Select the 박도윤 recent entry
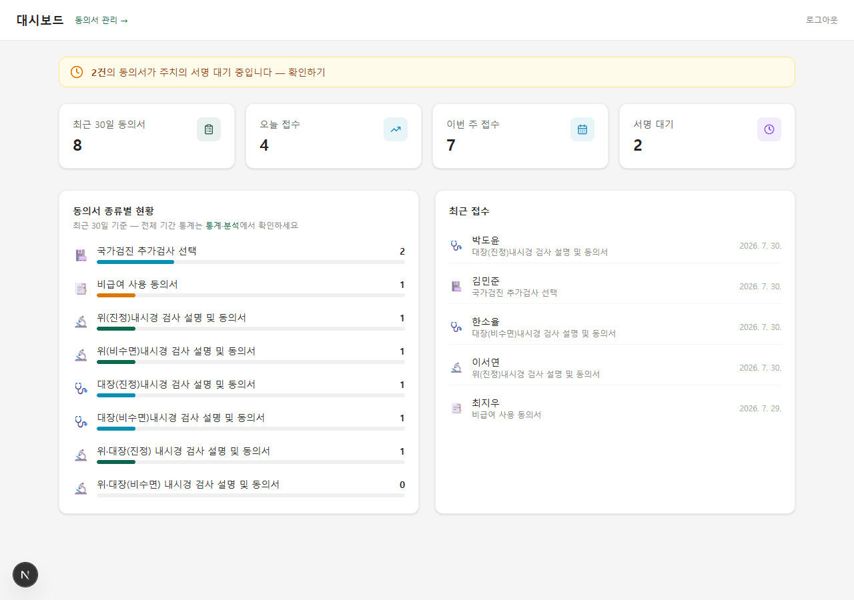854x600 pixels. tap(615, 245)
